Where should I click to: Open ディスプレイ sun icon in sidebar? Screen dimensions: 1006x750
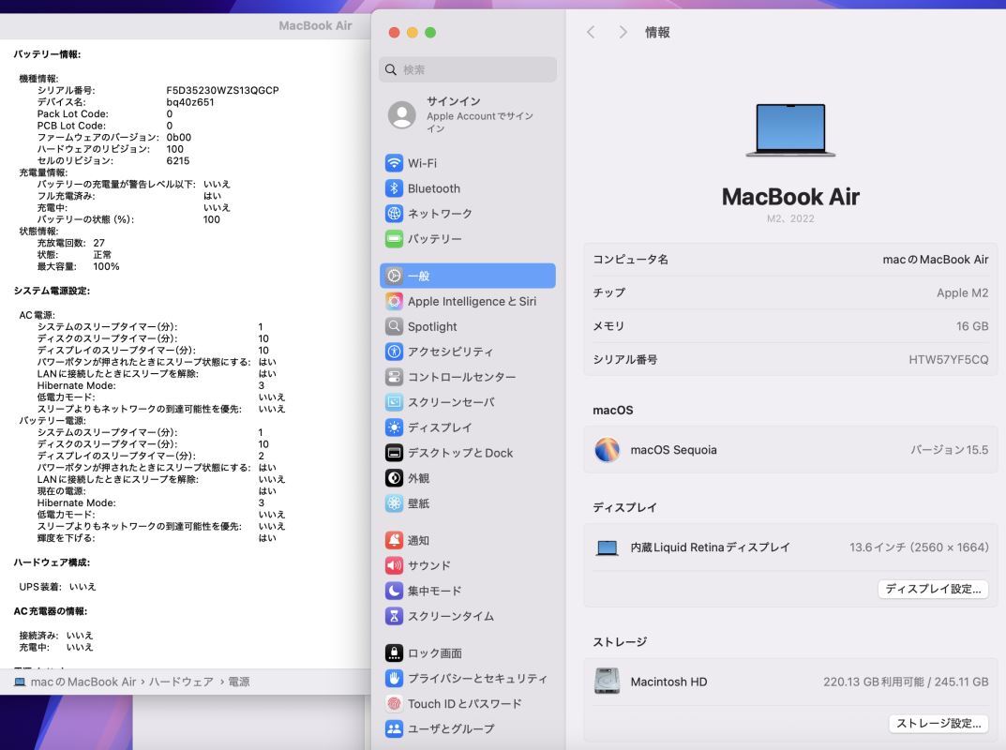(x=394, y=427)
